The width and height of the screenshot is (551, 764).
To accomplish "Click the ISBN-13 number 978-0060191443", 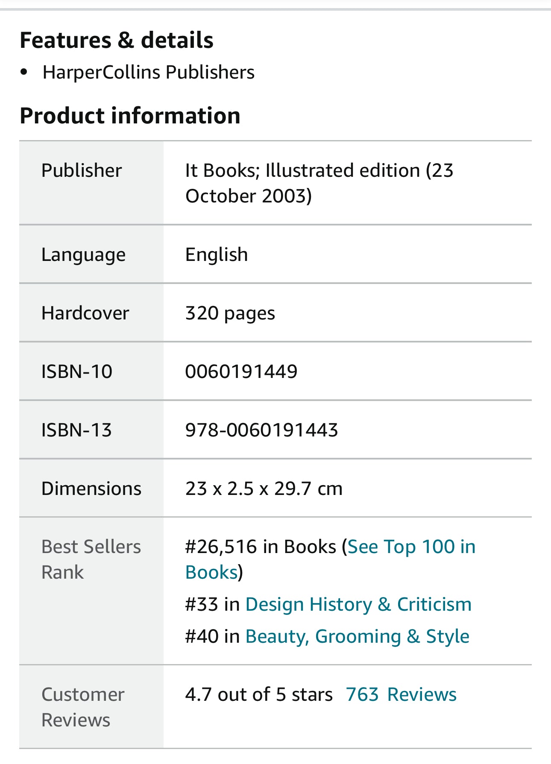I will click(x=261, y=430).
